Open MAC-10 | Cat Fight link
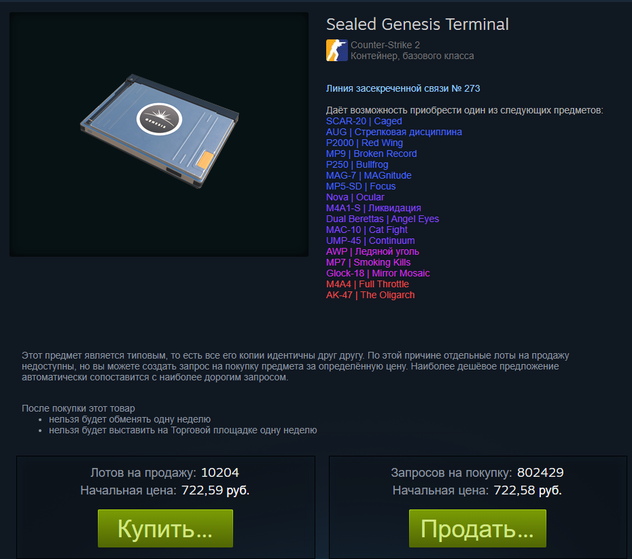The height and width of the screenshot is (559, 632). [367, 230]
